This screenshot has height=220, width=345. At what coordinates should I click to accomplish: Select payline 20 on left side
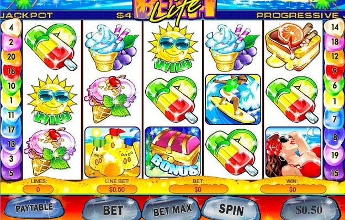11,57
